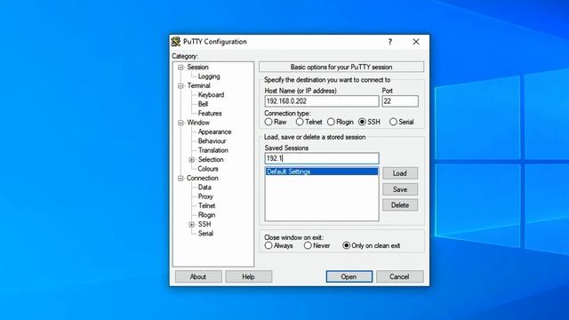Expand the Selection tree node

pyautogui.click(x=192, y=160)
